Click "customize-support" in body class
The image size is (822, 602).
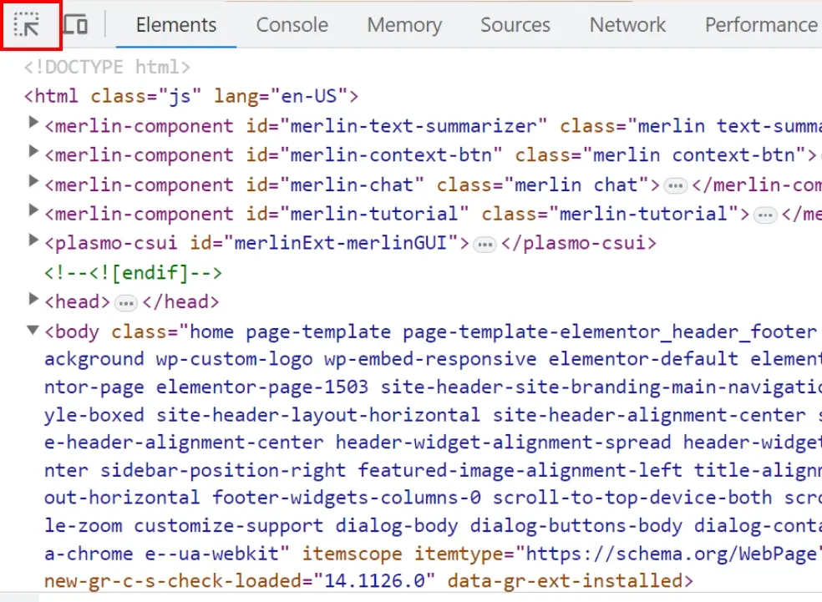click(x=229, y=526)
